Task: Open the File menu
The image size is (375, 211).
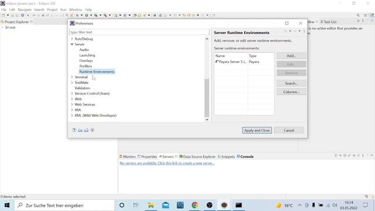Action: [x=4, y=9]
